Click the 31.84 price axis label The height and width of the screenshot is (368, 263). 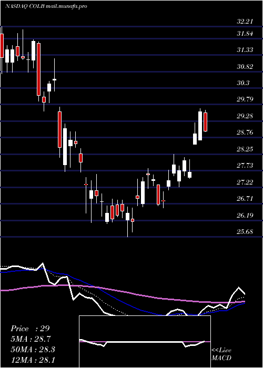click(x=245, y=34)
